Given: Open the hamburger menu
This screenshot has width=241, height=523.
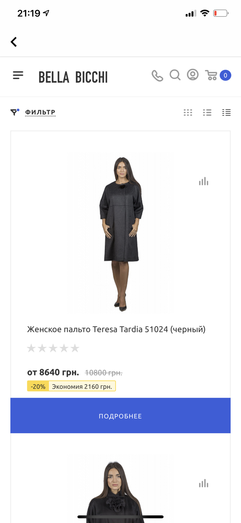Looking at the screenshot, I should pyautogui.click(x=18, y=75).
